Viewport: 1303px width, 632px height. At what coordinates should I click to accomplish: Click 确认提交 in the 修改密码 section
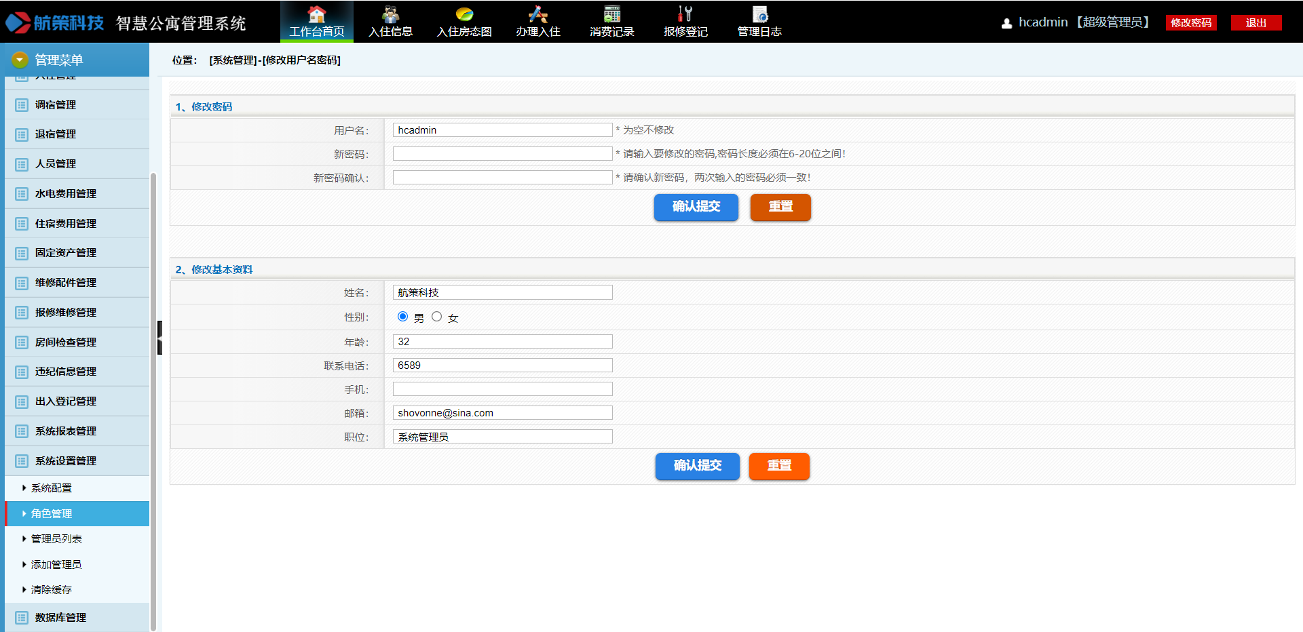click(x=696, y=207)
